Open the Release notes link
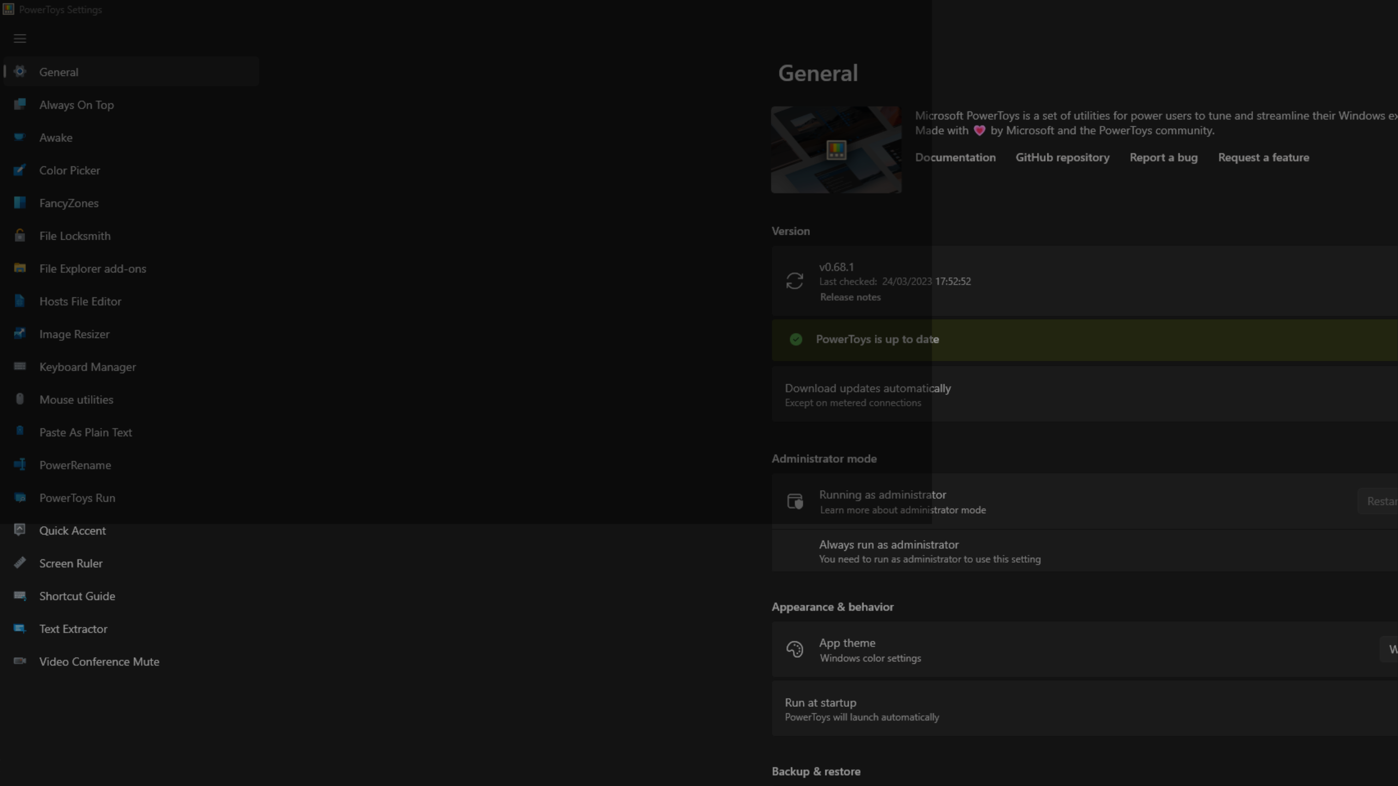Screen dimensions: 1398x786 (x=850, y=297)
